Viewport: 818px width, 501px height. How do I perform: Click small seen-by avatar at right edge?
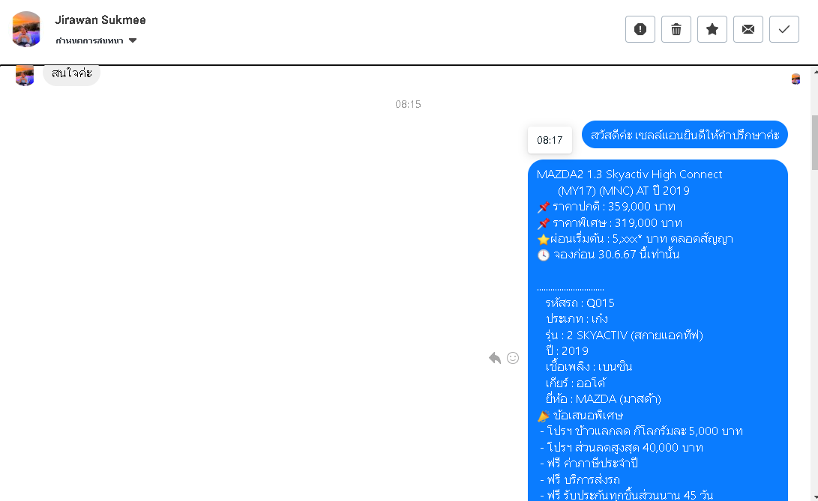(796, 79)
